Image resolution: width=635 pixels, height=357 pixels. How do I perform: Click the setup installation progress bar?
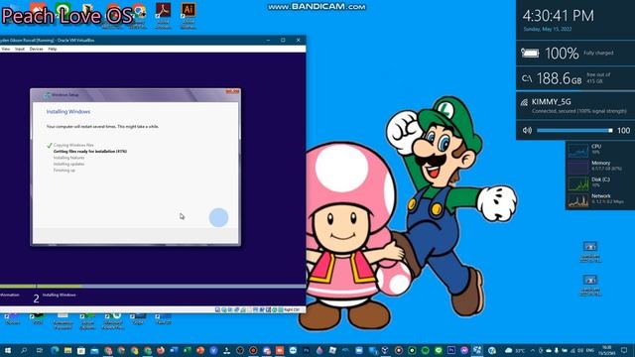(x=153, y=287)
